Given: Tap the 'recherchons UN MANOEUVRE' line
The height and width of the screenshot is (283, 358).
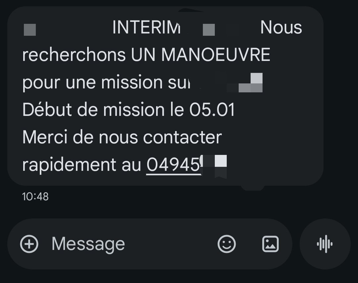Looking at the screenshot, I should click(146, 55).
